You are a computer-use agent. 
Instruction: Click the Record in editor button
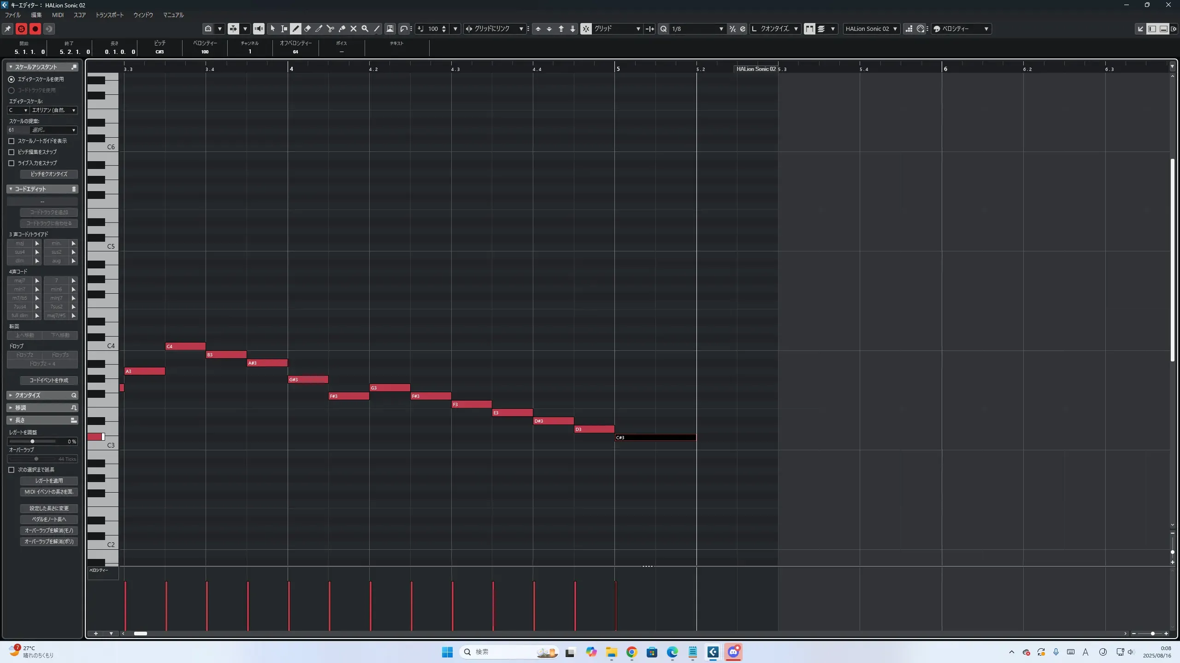[x=35, y=29]
